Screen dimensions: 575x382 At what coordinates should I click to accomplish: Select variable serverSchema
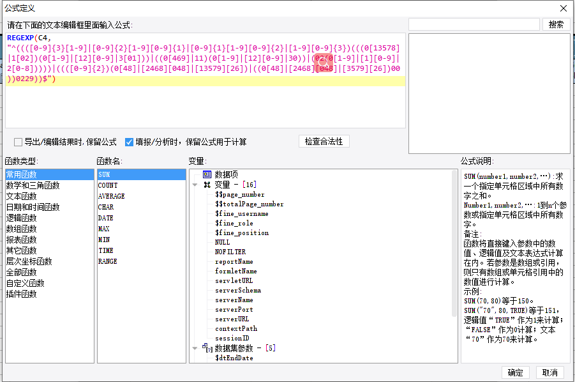click(238, 290)
